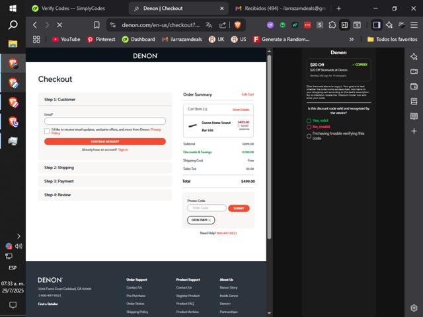Open the sidebar settings gear icon
Image resolution: width=423 pixels, height=317 pixels.
point(414,308)
